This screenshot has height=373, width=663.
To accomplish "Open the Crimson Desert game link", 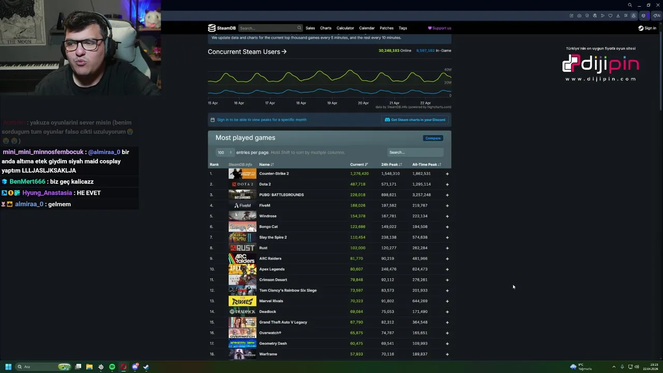I will click(x=273, y=280).
